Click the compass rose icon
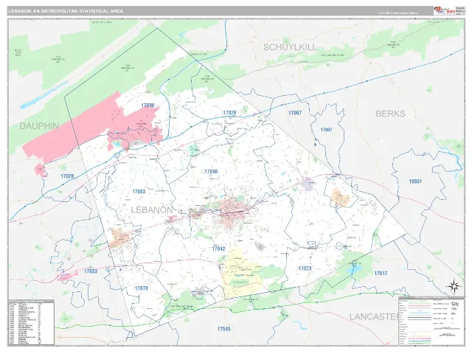The height and width of the screenshot is (354, 472). pyautogui.click(x=454, y=286)
